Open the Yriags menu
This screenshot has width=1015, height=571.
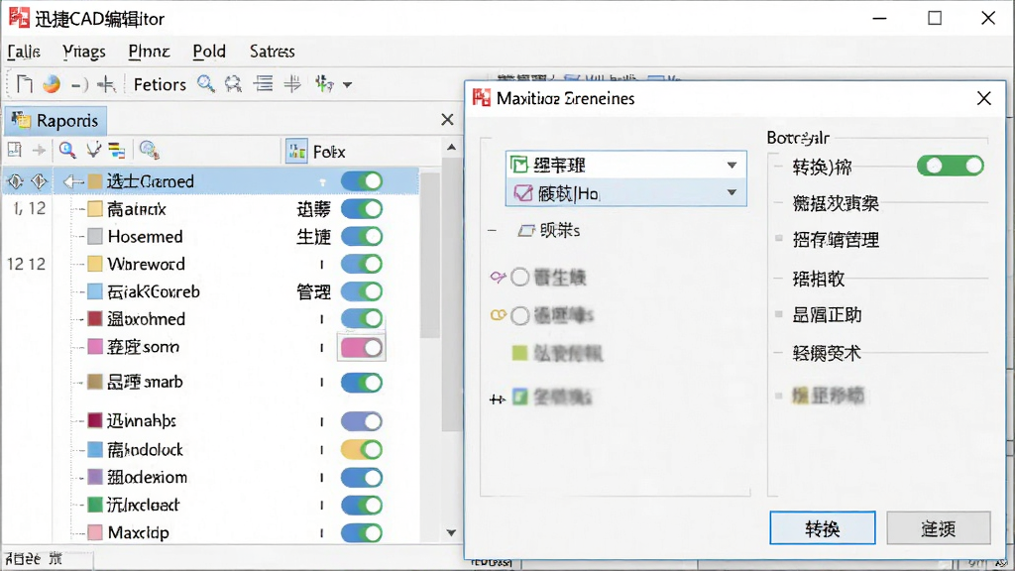[83, 52]
